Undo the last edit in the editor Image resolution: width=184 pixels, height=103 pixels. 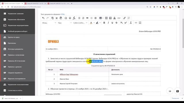[x=43, y=18]
